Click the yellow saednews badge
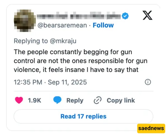Viewport: 168px width, 136px height. tap(151, 128)
